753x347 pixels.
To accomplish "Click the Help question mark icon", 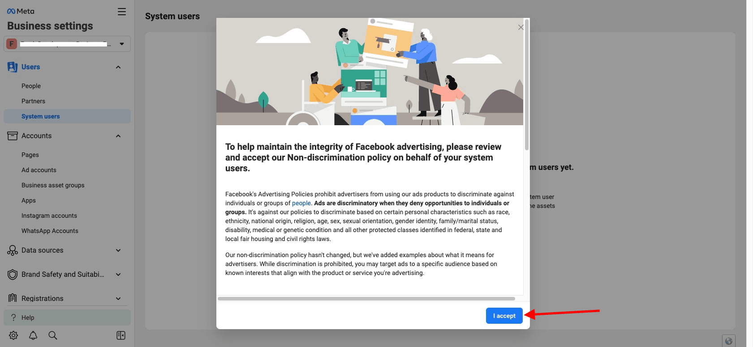I will (x=13, y=317).
